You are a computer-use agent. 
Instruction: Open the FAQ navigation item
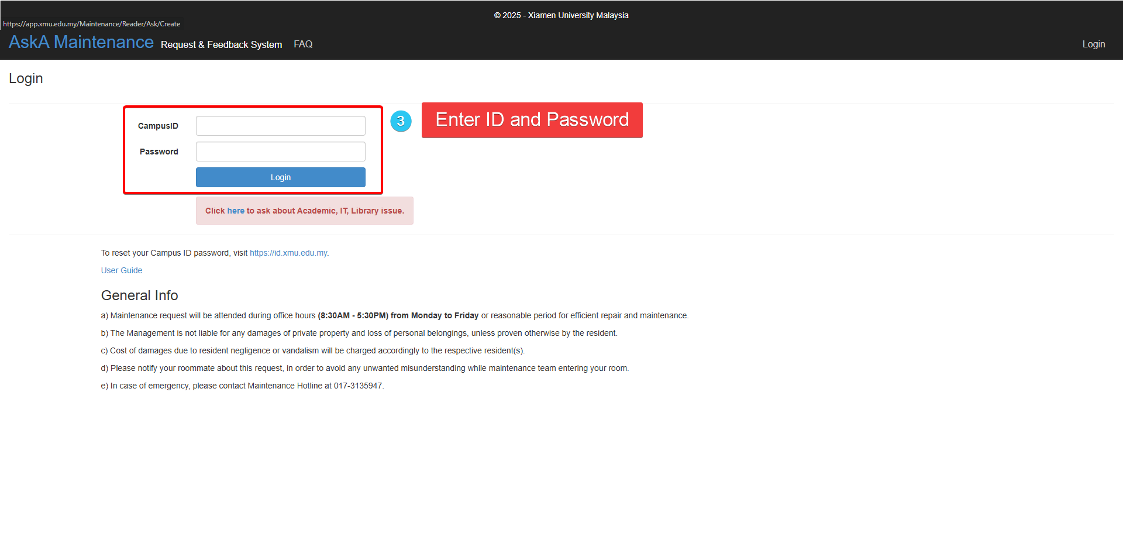click(x=302, y=44)
